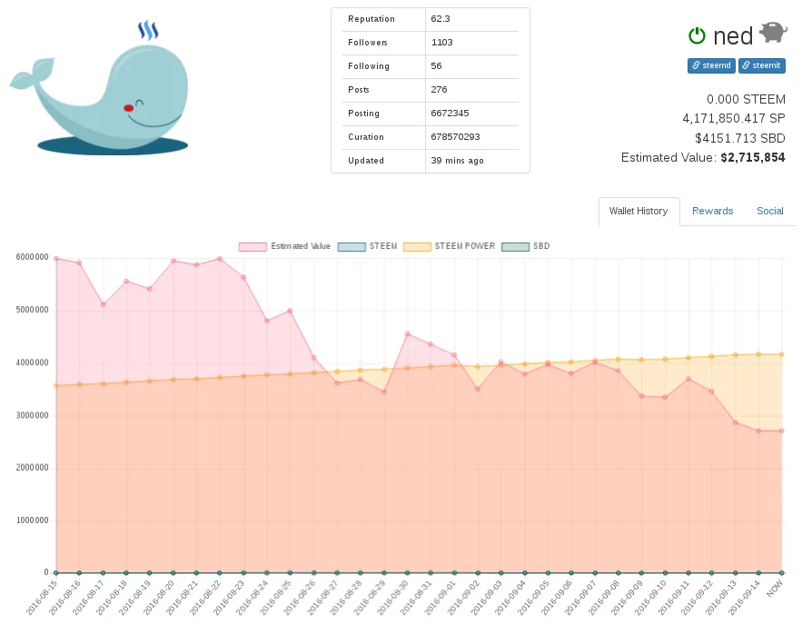Click the Reputation row label

371,19
